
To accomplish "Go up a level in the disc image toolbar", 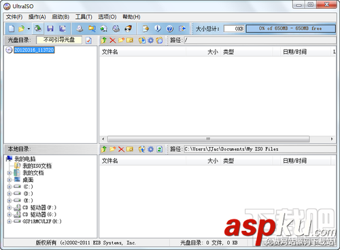I will pos(104,40).
